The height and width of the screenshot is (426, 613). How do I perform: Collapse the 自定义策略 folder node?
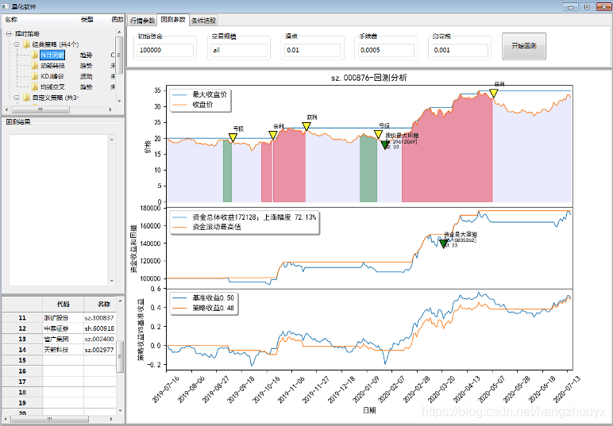(17, 98)
